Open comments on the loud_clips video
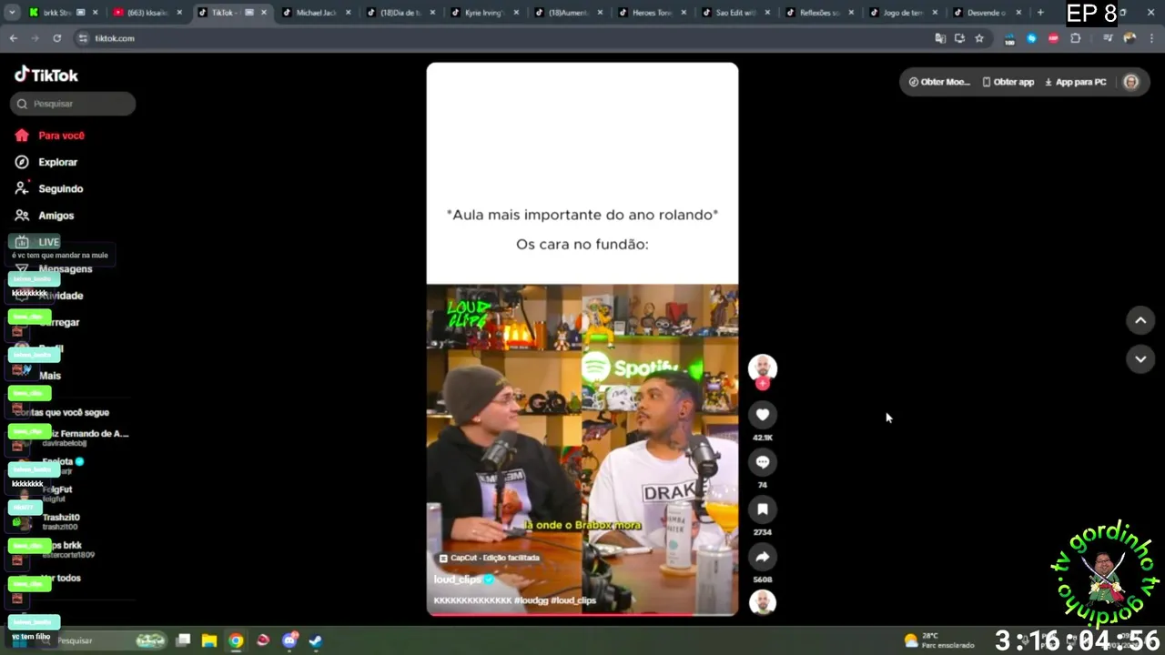Viewport: 1165px width, 655px height. [x=763, y=462]
